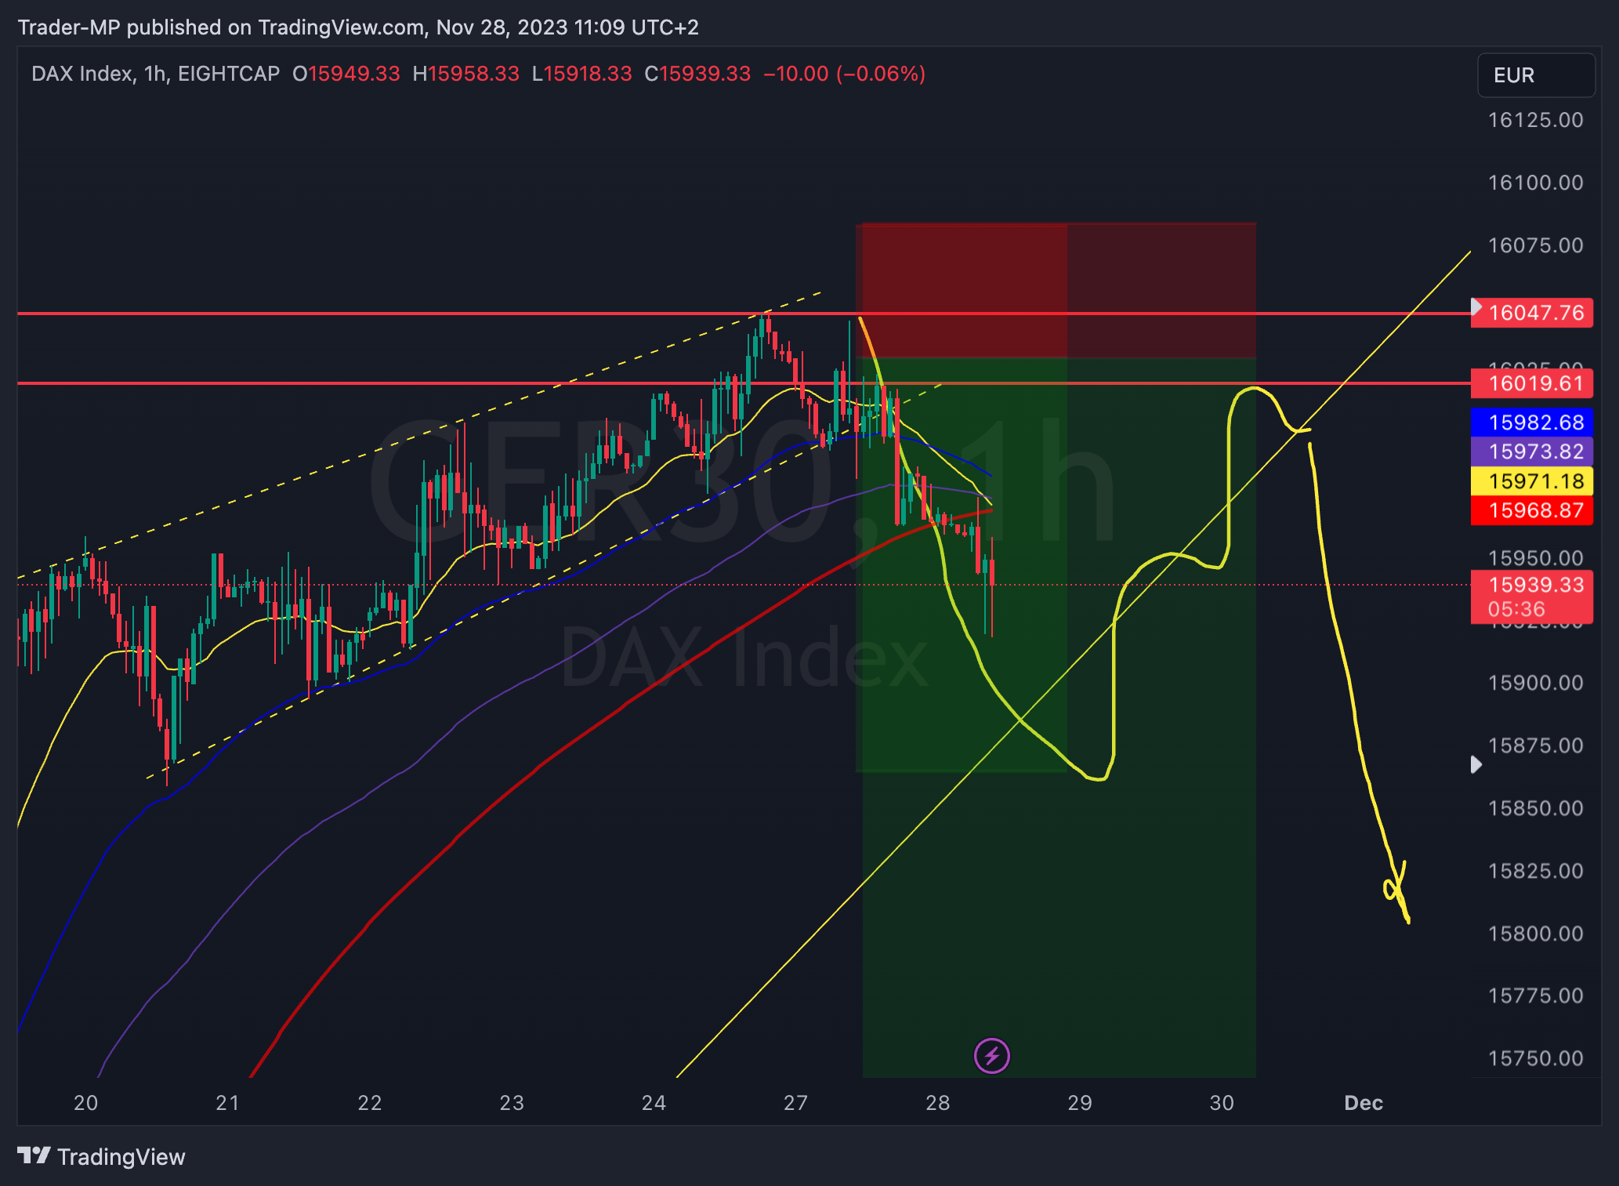Click date 23 on the time axis
Image resolution: width=1619 pixels, height=1186 pixels.
point(512,1103)
